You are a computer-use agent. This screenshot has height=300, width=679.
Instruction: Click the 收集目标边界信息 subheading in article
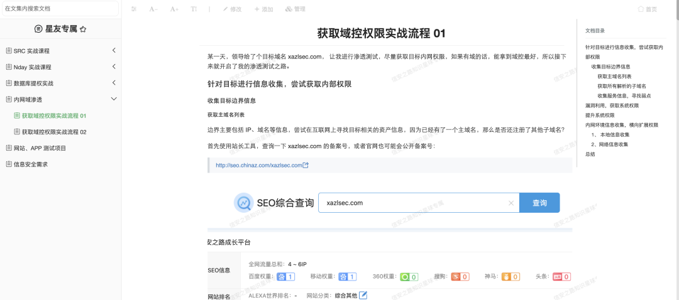pyautogui.click(x=231, y=100)
